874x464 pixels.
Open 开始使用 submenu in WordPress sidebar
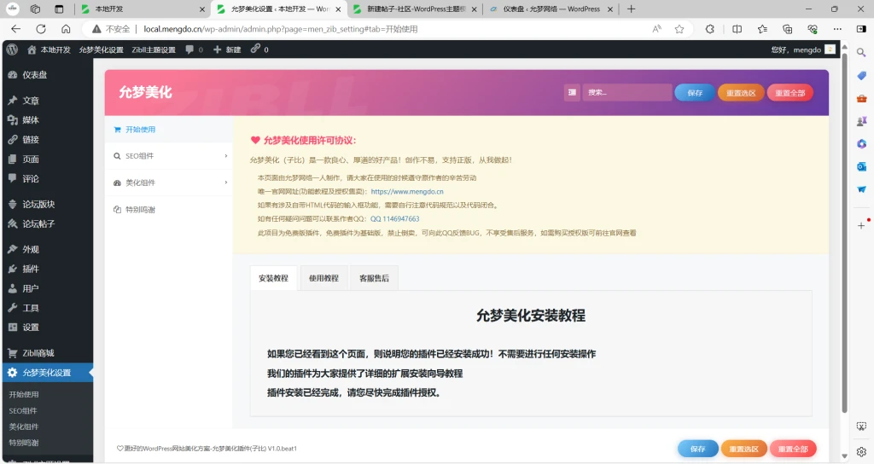click(x=23, y=394)
